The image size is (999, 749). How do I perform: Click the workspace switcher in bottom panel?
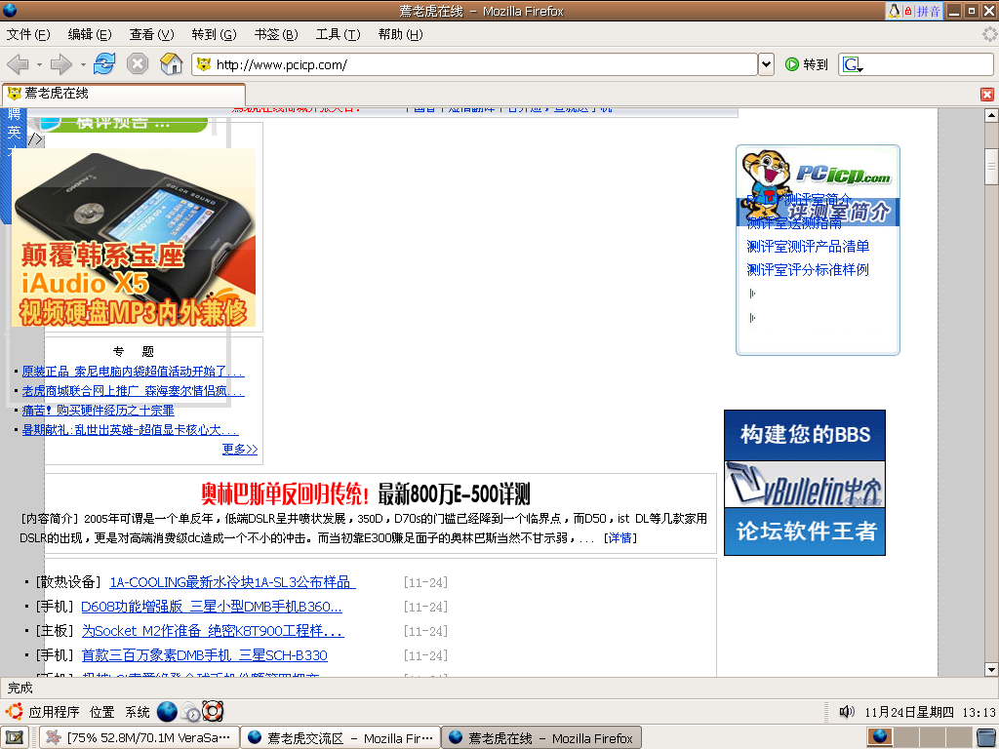(x=919, y=737)
